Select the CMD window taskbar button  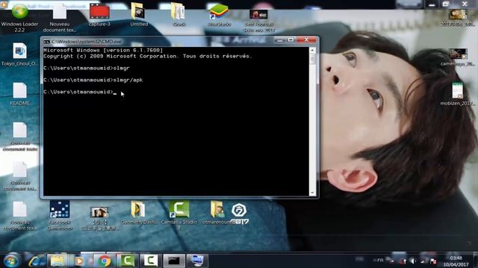point(174,261)
